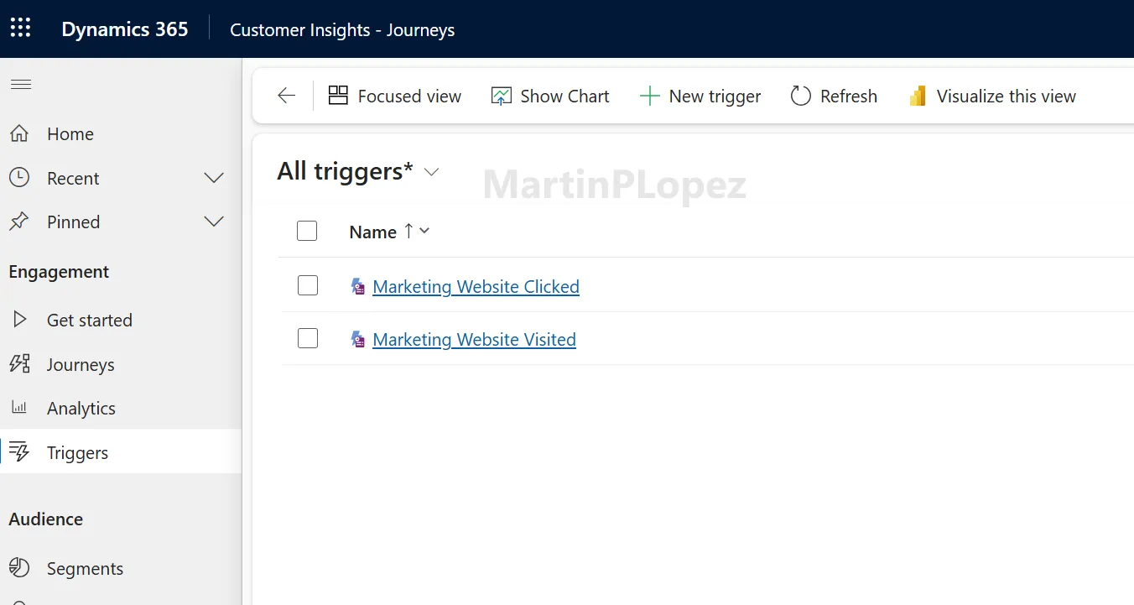
Task: Click the Dynamics 365 title
Action: coord(125,29)
